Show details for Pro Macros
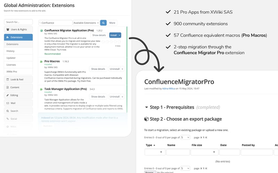278x173 pixels. click(x=98, y=69)
